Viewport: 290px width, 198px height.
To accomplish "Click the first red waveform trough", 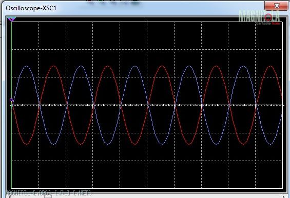I will [x=27, y=144].
